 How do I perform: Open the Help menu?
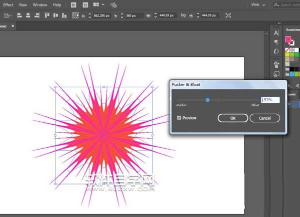click(x=57, y=4)
